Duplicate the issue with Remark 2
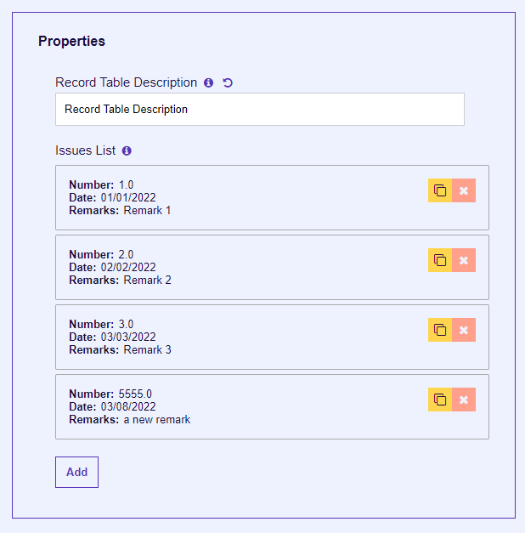Screen dimensions: 525x533 440,260
